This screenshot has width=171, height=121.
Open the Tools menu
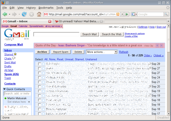60,8
